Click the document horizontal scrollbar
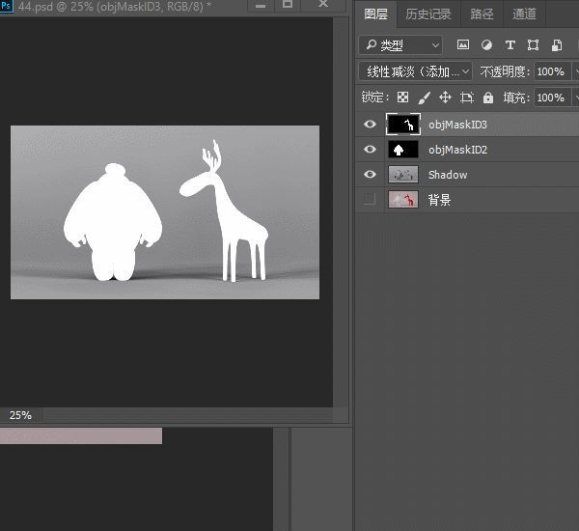Screen dimensions: 579x531 pyautogui.click(x=187, y=415)
